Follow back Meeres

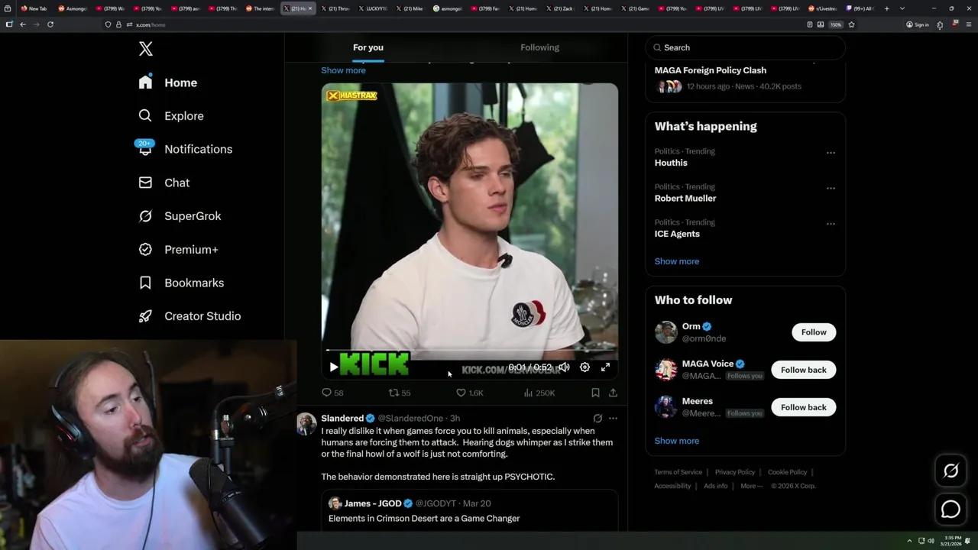coord(804,407)
